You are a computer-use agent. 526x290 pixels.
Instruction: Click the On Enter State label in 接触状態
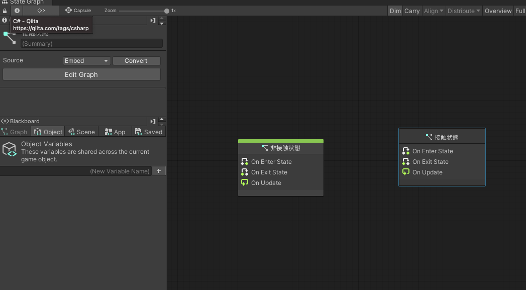pyautogui.click(x=433, y=151)
